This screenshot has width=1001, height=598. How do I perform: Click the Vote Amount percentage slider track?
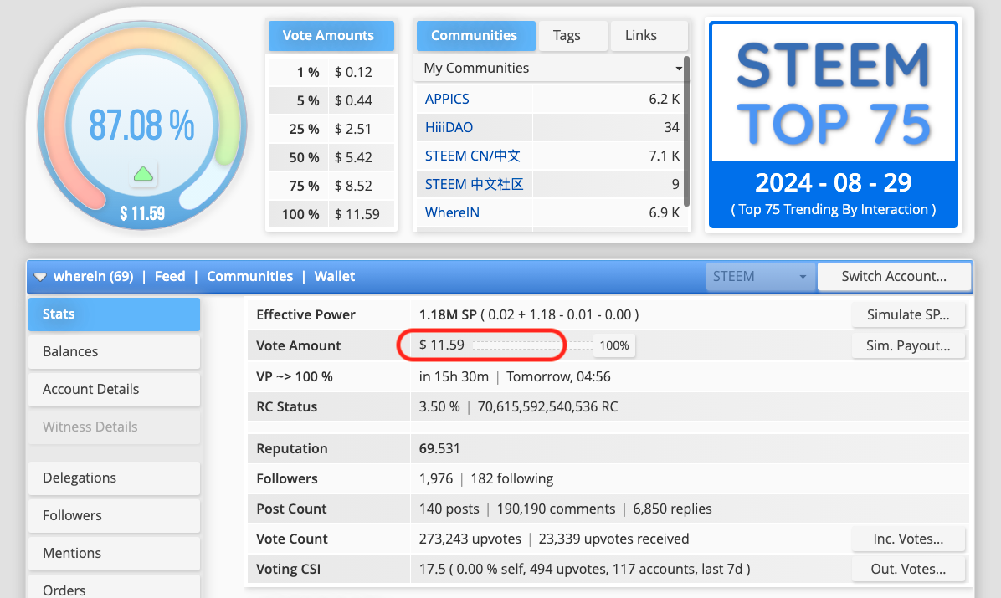(532, 345)
